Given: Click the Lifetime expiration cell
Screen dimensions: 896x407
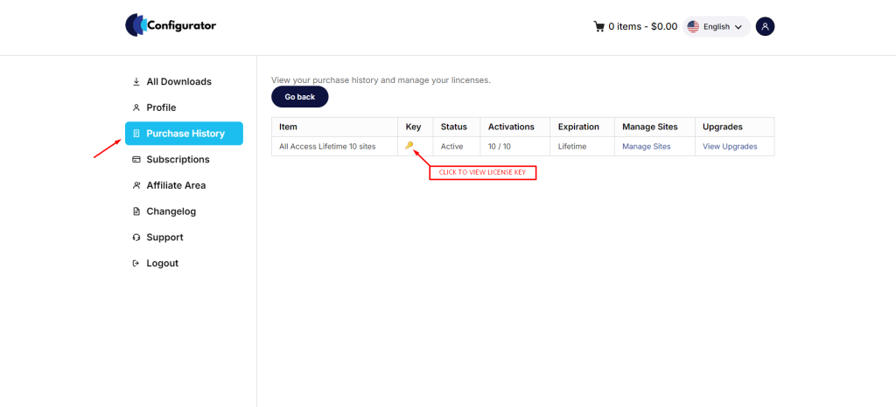Looking at the screenshot, I should click(582, 147).
